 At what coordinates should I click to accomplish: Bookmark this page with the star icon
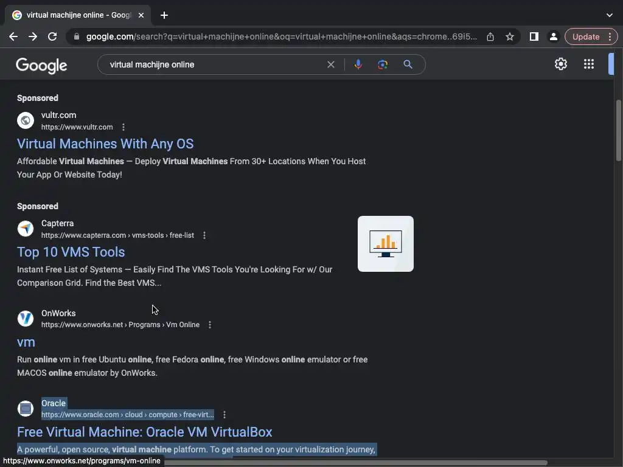click(x=510, y=36)
